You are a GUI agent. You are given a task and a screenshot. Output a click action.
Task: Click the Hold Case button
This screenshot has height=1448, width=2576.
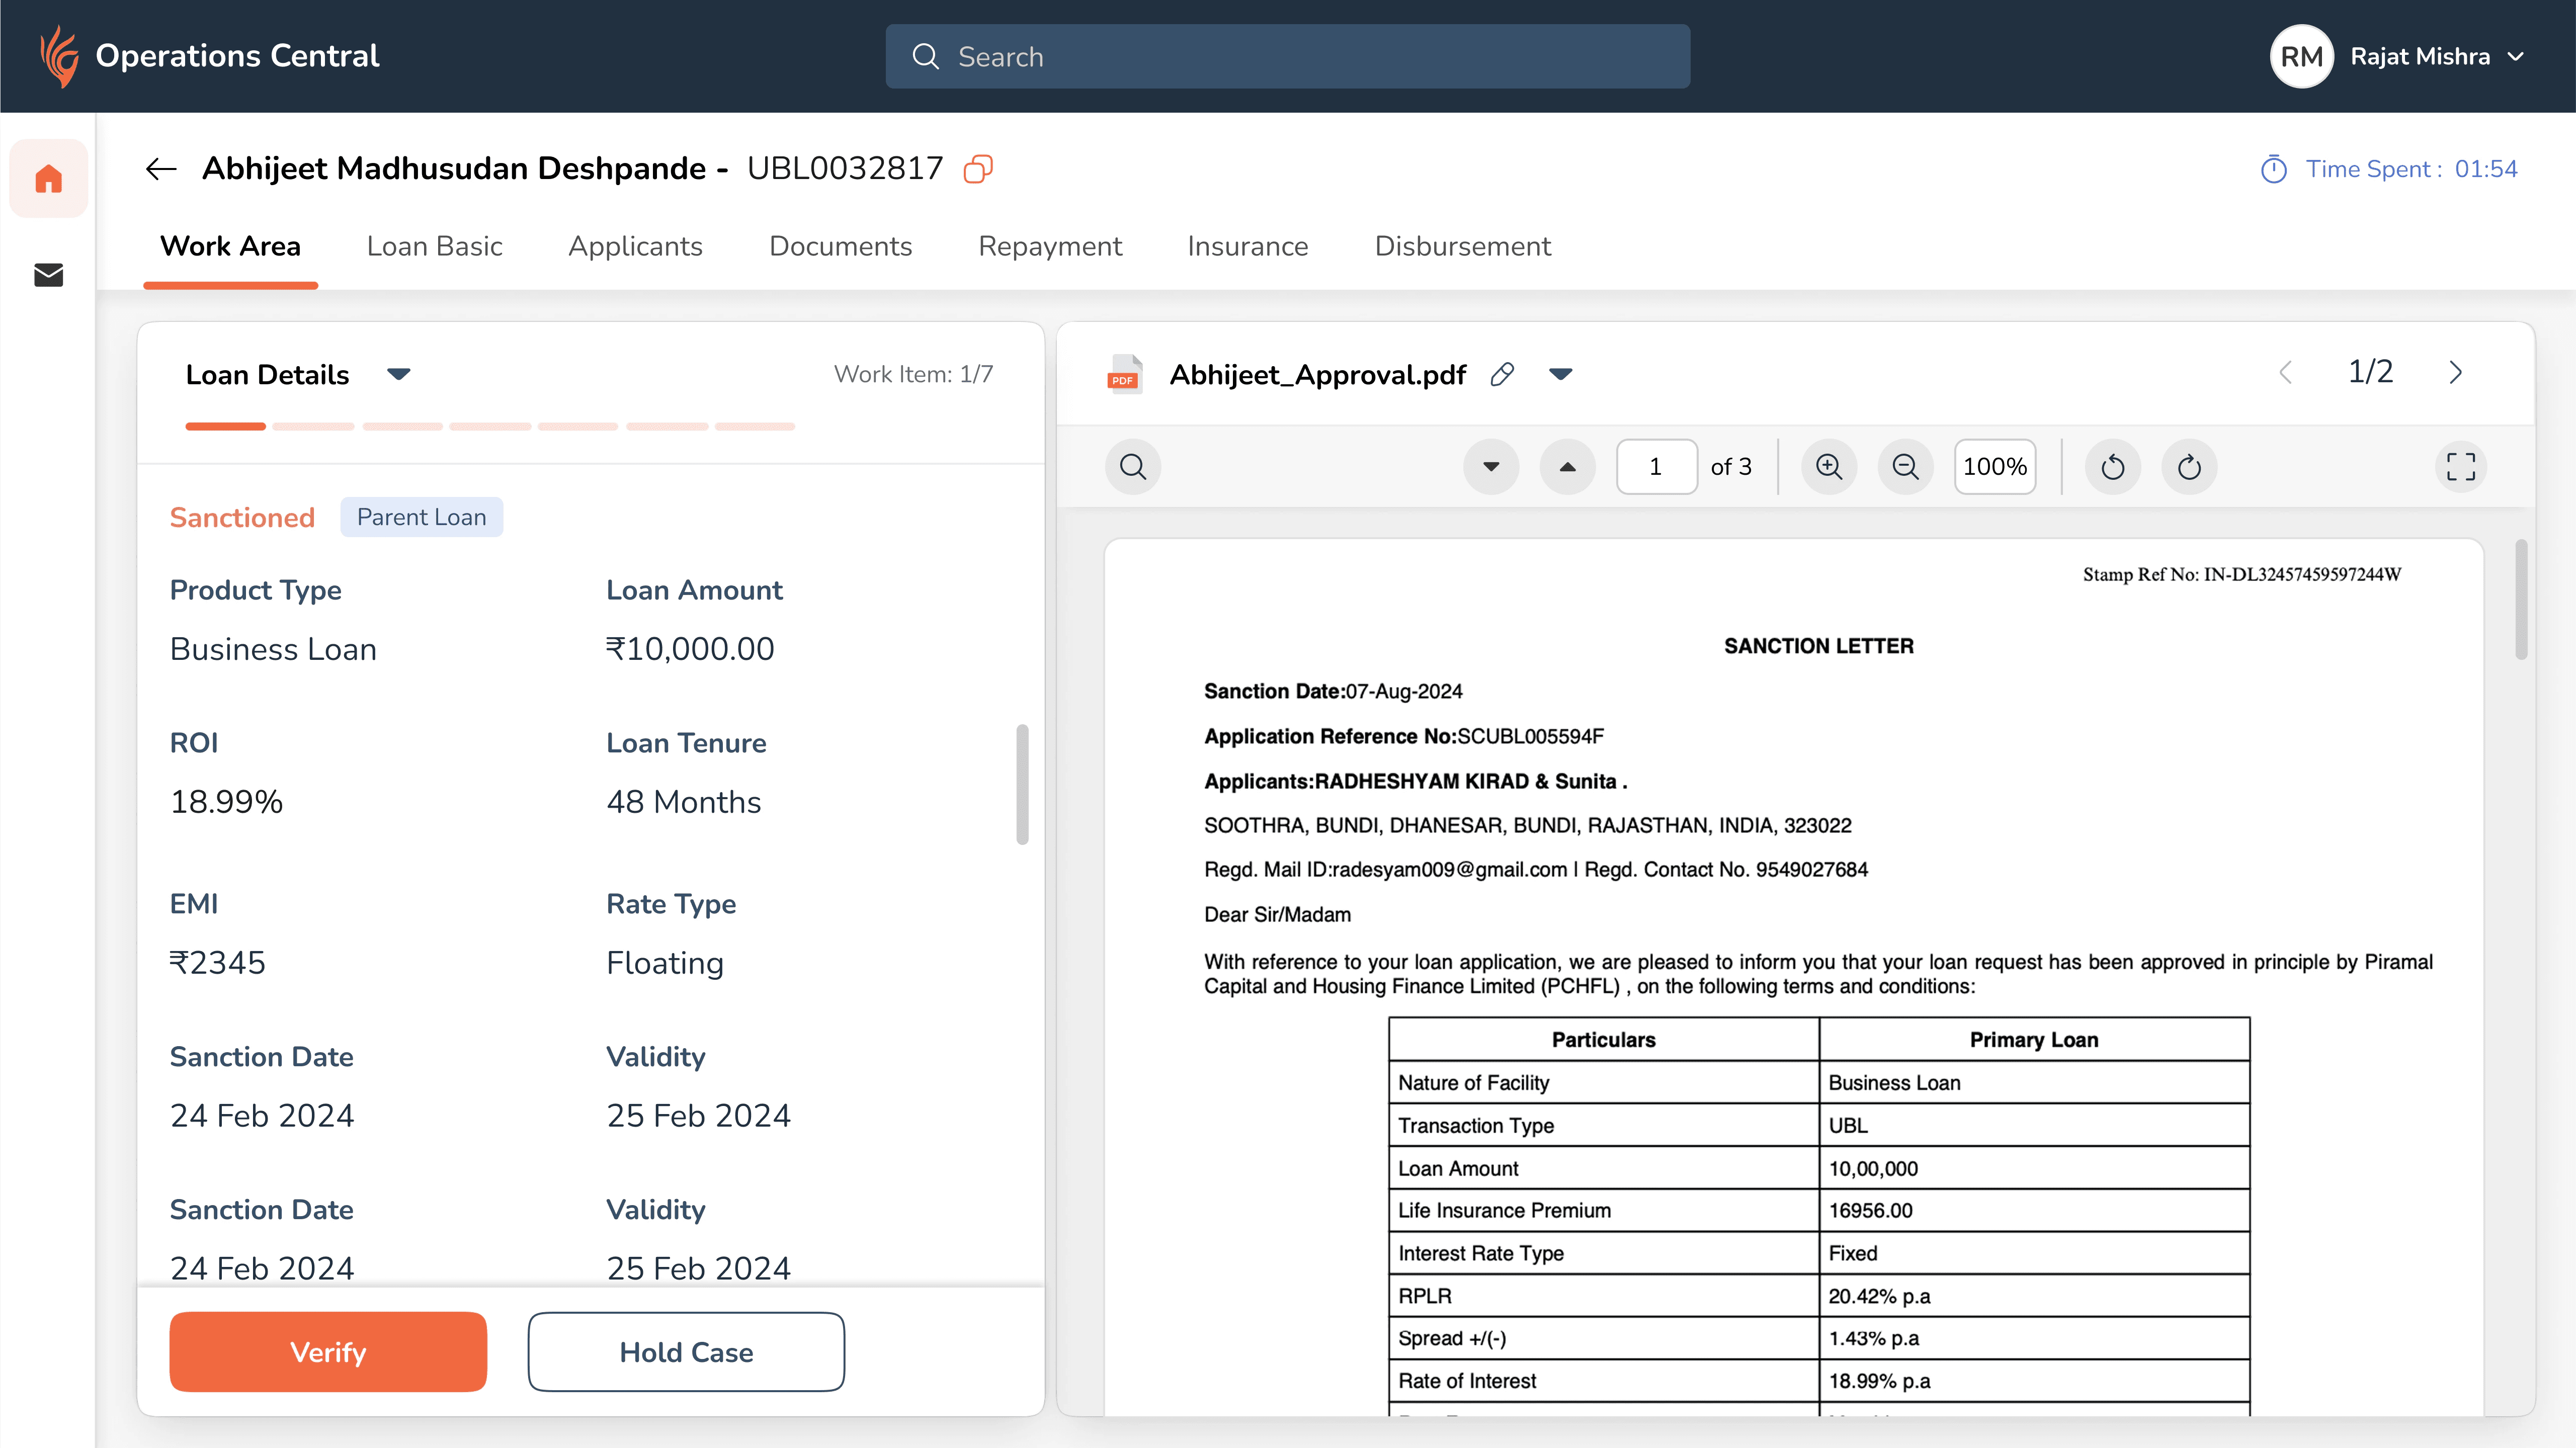tap(686, 1351)
